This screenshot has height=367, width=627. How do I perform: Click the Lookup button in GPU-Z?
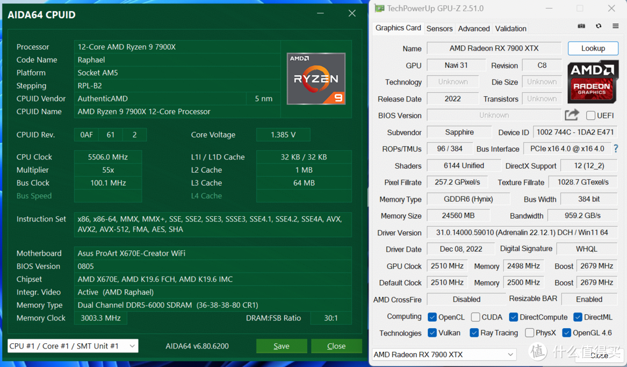(593, 48)
